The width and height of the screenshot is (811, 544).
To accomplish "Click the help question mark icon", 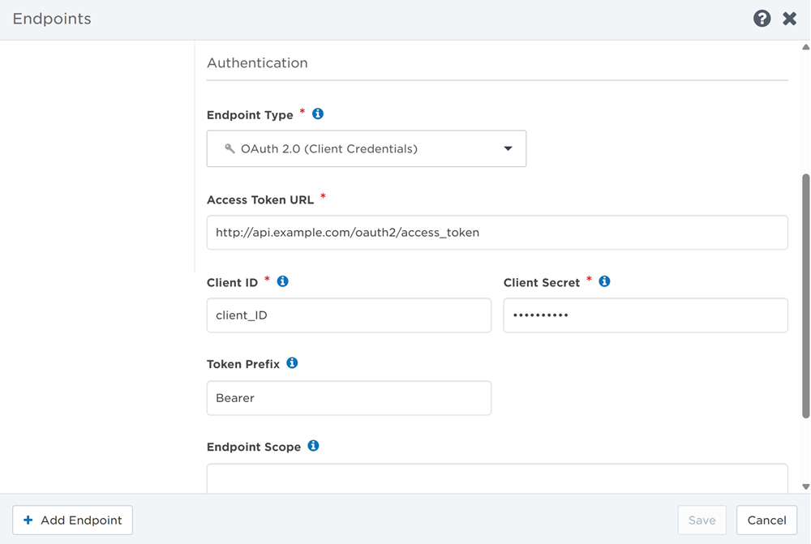I will pos(762,19).
